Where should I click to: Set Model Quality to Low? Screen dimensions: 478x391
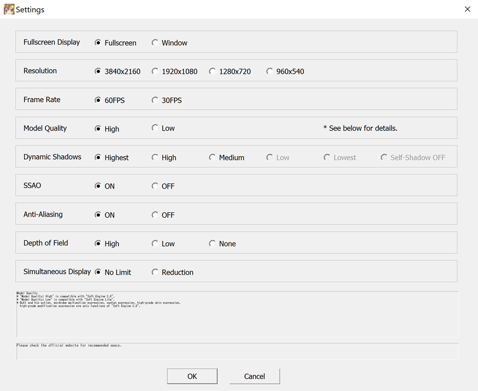click(x=155, y=128)
